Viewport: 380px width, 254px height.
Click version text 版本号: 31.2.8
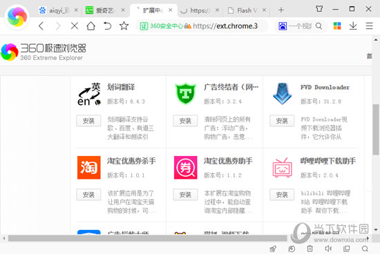point(321,101)
